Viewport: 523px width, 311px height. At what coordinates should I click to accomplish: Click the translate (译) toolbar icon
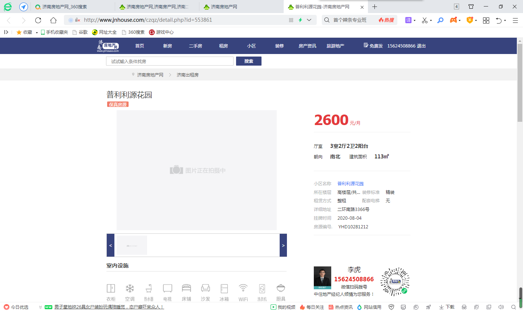click(408, 20)
